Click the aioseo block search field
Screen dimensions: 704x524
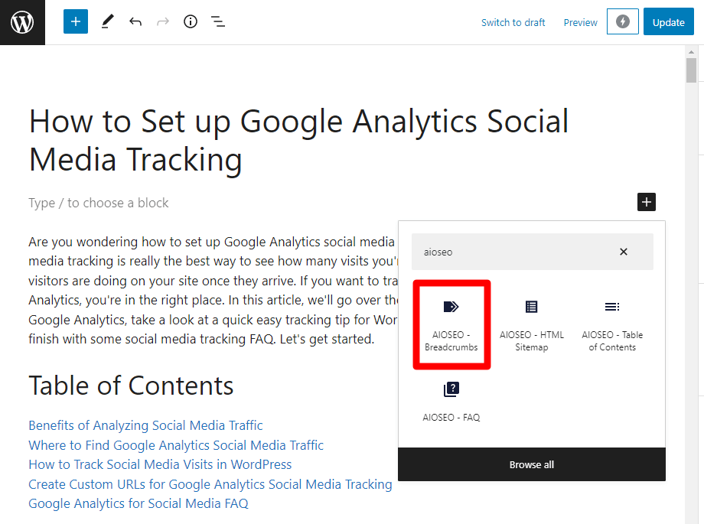coord(513,252)
